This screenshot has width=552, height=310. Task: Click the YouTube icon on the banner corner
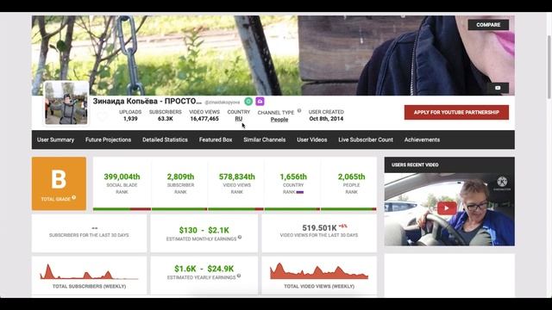click(x=498, y=88)
